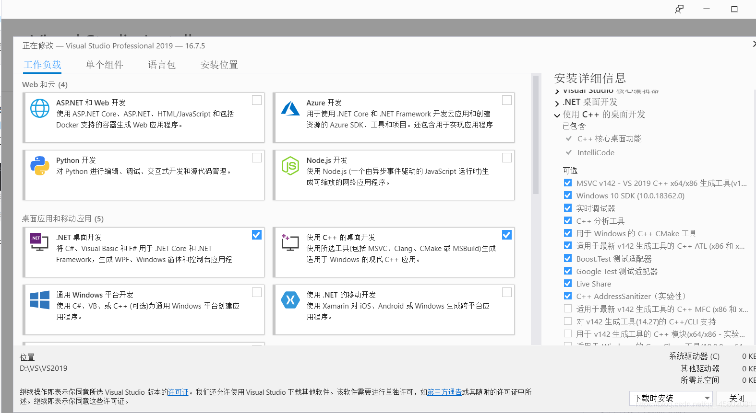This screenshot has height=413, width=756.
Task: Click the 其他驱动器 label
Action: tap(700, 368)
